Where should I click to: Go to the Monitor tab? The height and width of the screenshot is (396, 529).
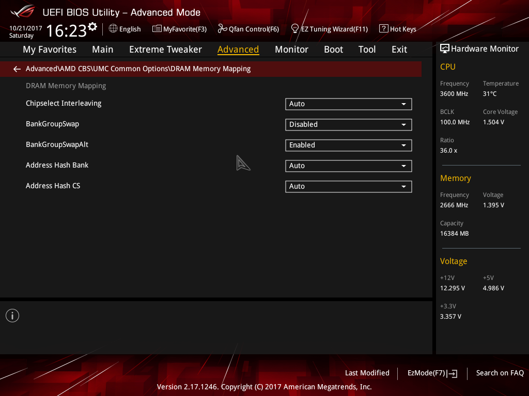(x=291, y=49)
